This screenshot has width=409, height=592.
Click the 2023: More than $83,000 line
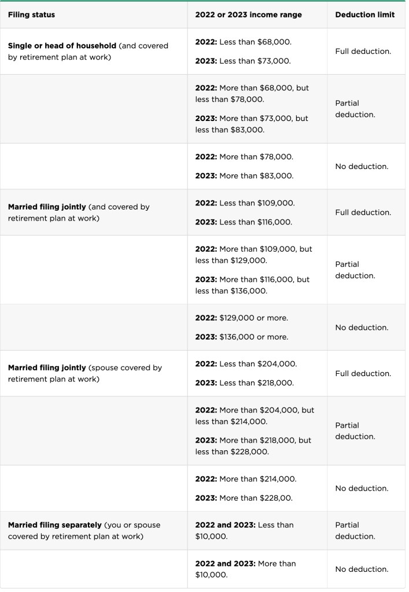pos(244,176)
